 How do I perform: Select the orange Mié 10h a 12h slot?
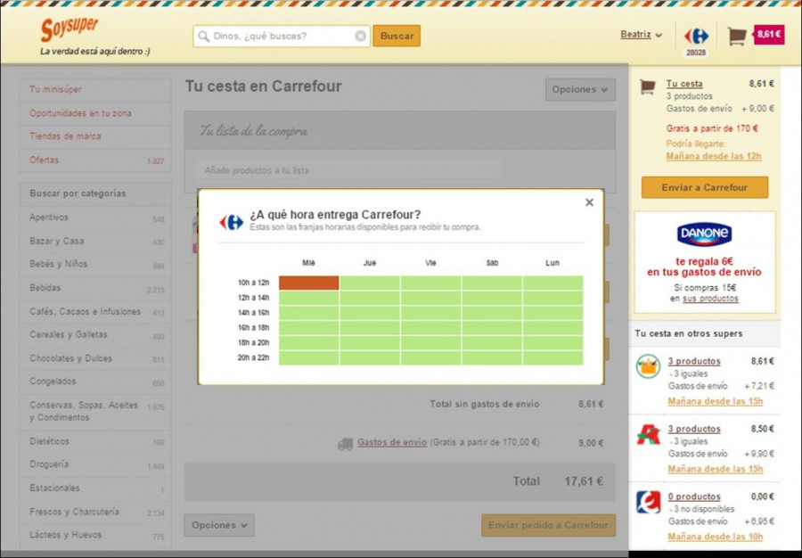309,283
